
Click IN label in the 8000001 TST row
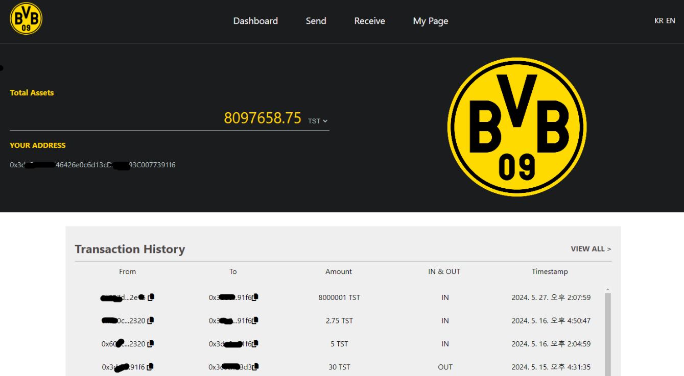pos(445,297)
